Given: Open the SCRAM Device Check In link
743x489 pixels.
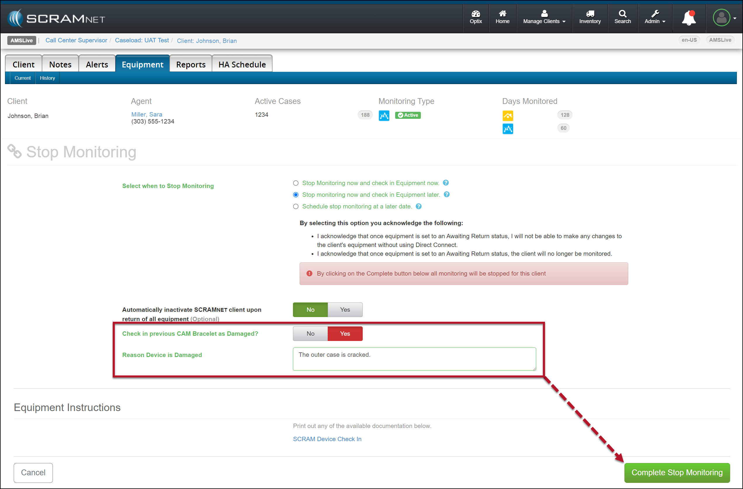Looking at the screenshot, I should (x=327, y=439).
